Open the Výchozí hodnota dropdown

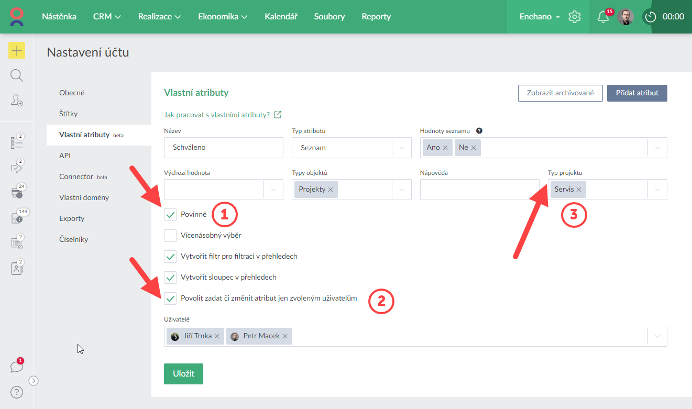point(273,190)
